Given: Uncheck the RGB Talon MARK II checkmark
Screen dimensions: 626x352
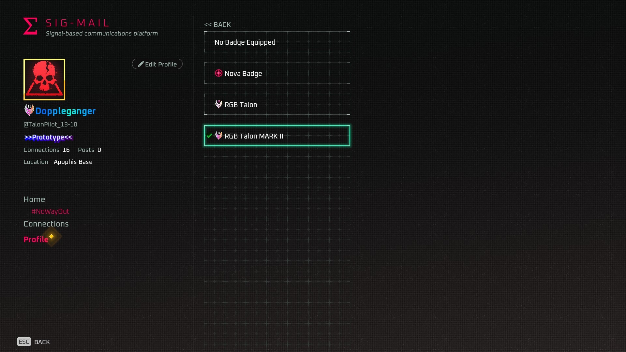Looking at the screenshot, I should [x=209, y=136].
